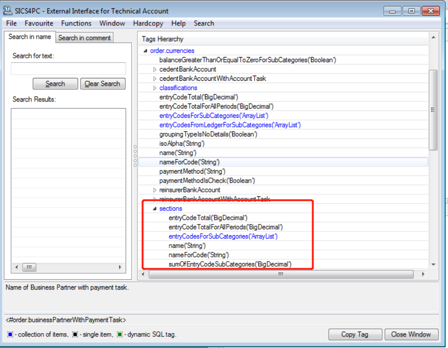Click the Clear Search button

[102, 84]
